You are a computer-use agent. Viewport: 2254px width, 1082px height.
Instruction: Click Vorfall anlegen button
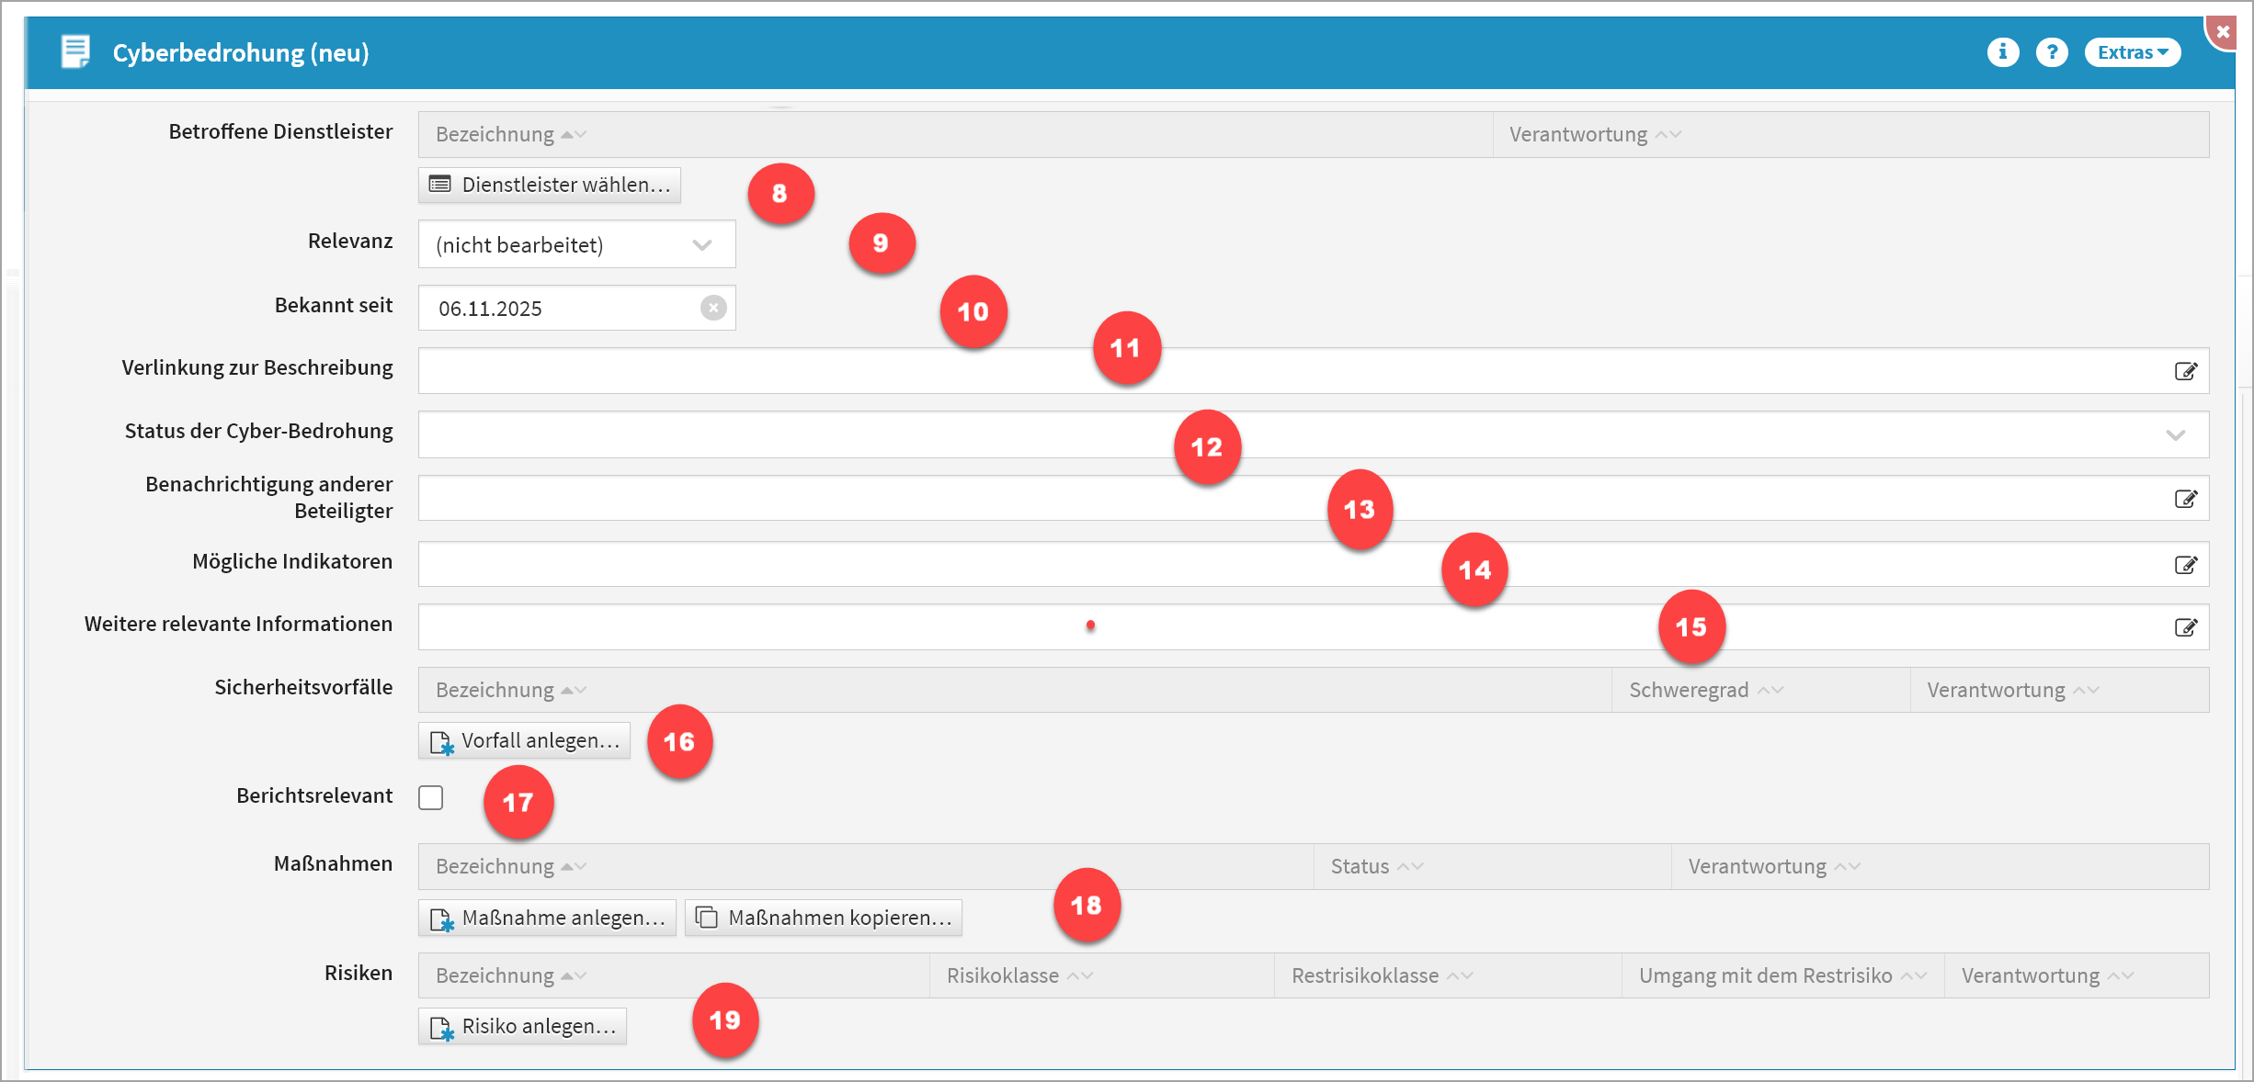click(525, 740)
